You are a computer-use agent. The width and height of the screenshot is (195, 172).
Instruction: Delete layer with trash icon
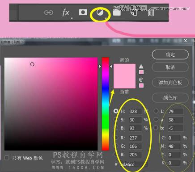tap(151, 13)
